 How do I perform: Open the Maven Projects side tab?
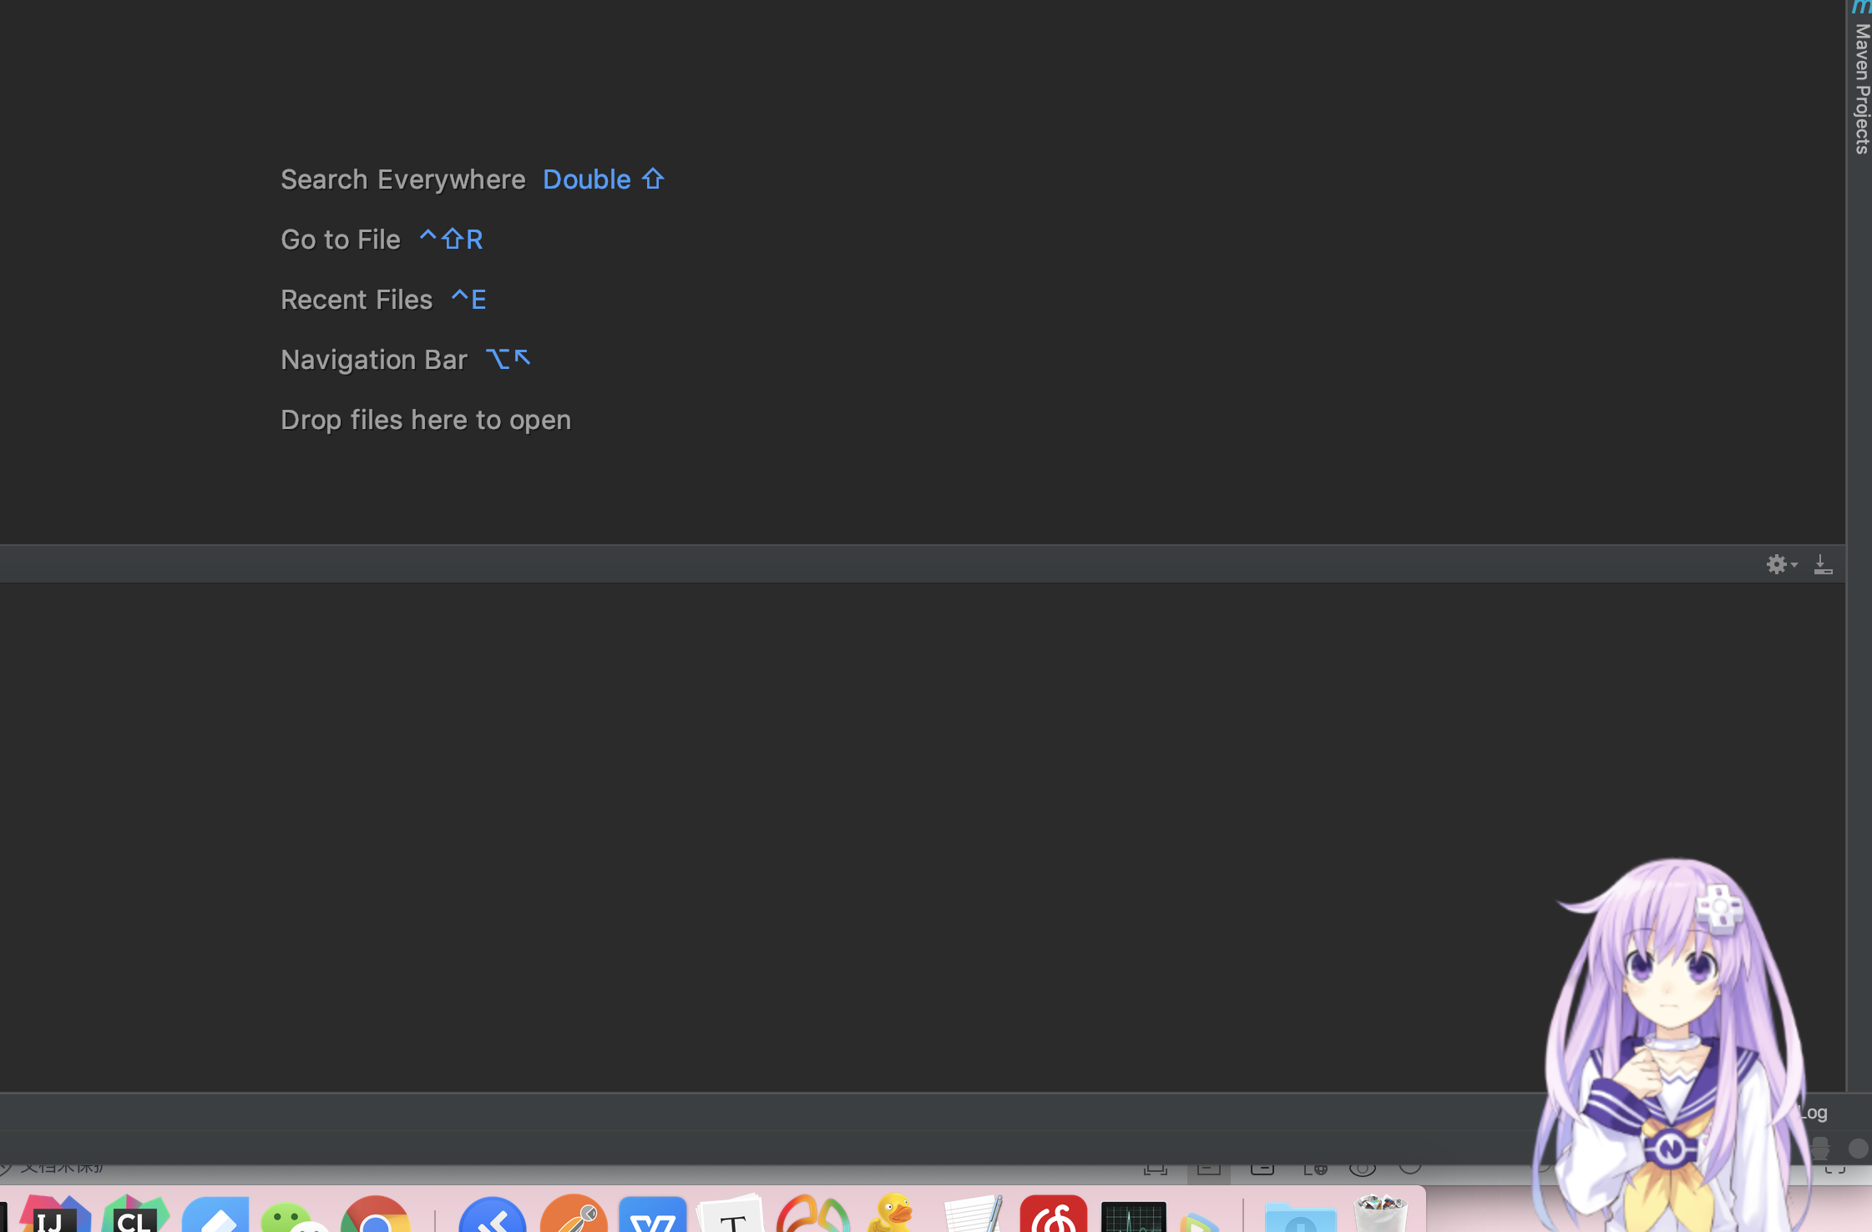pyautogui.click(x=1861, y=88)
